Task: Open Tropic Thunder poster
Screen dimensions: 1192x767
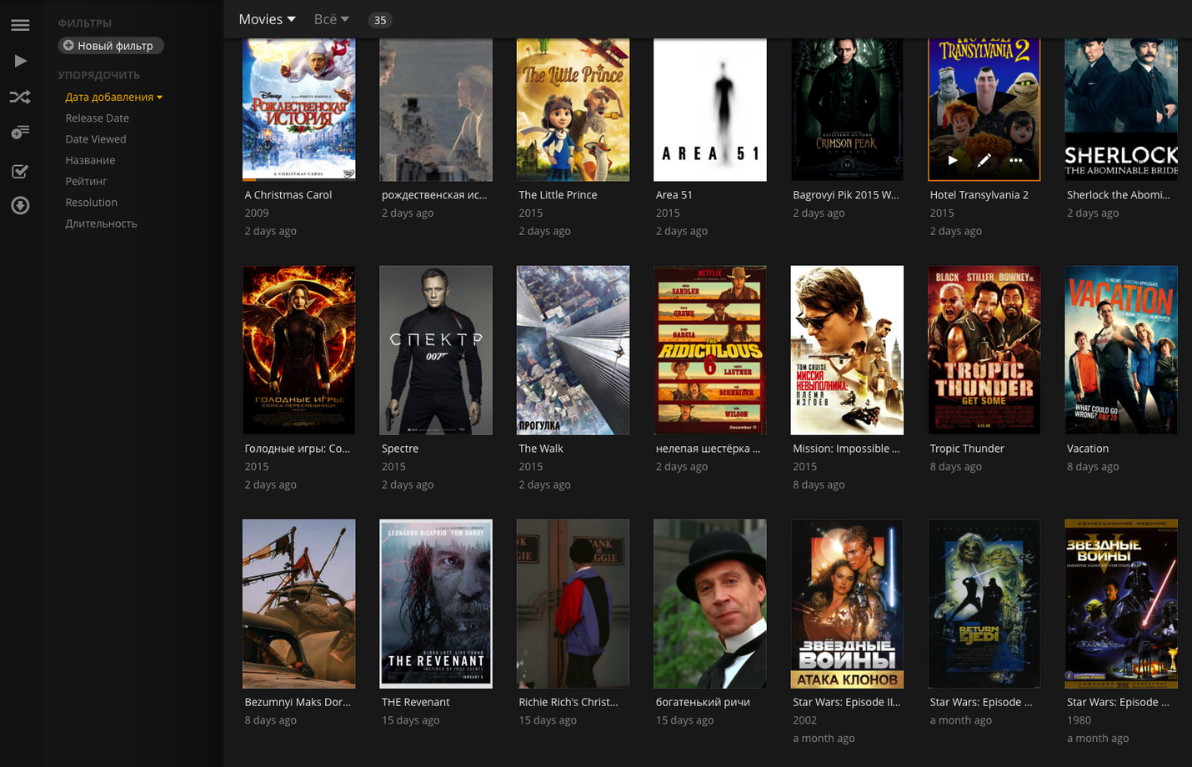Action: 984,350
